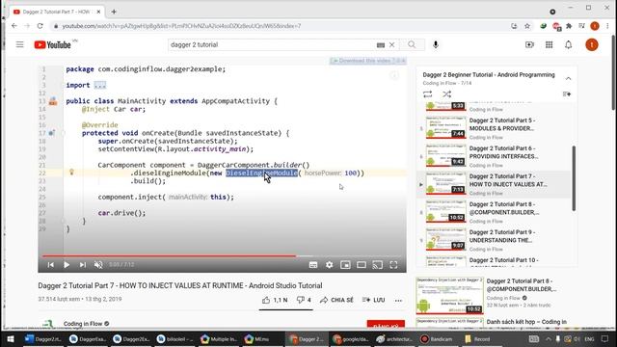This screenshot has width=617, height=347.
Task: Play the video
Action: pos(67,265)
